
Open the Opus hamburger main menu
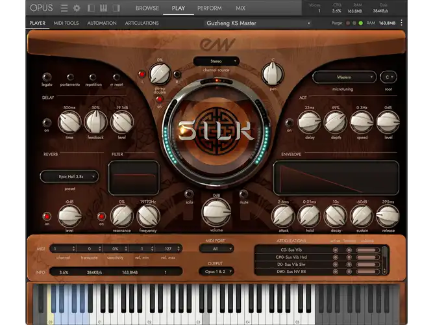click(x=64, y=8)
